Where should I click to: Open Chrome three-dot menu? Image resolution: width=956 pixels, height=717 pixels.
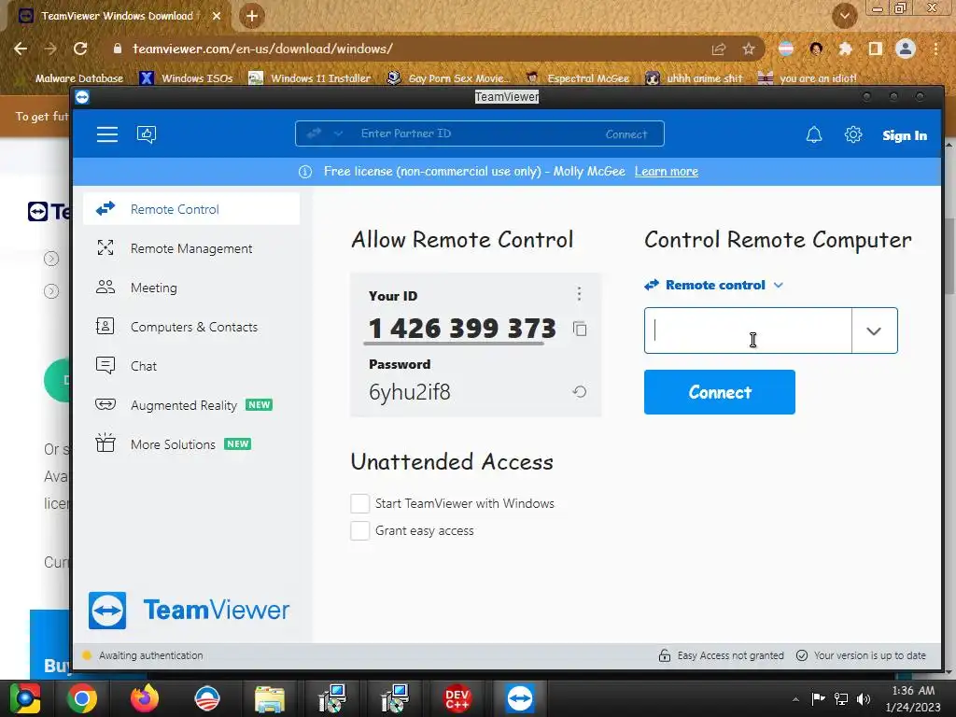tap(935, 49)
